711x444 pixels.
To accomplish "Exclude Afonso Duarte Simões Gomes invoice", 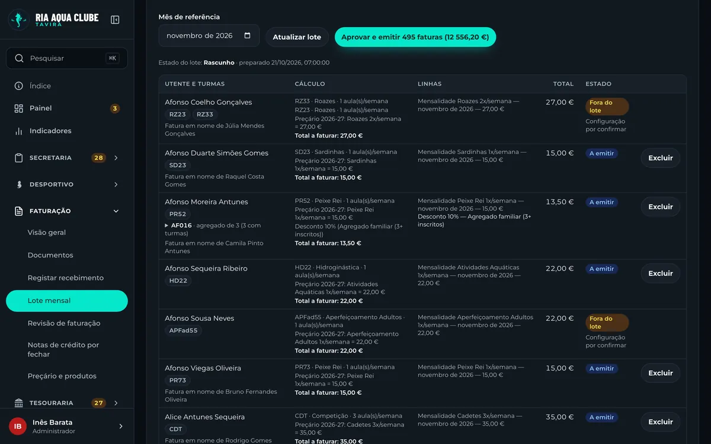I will 661,158.
